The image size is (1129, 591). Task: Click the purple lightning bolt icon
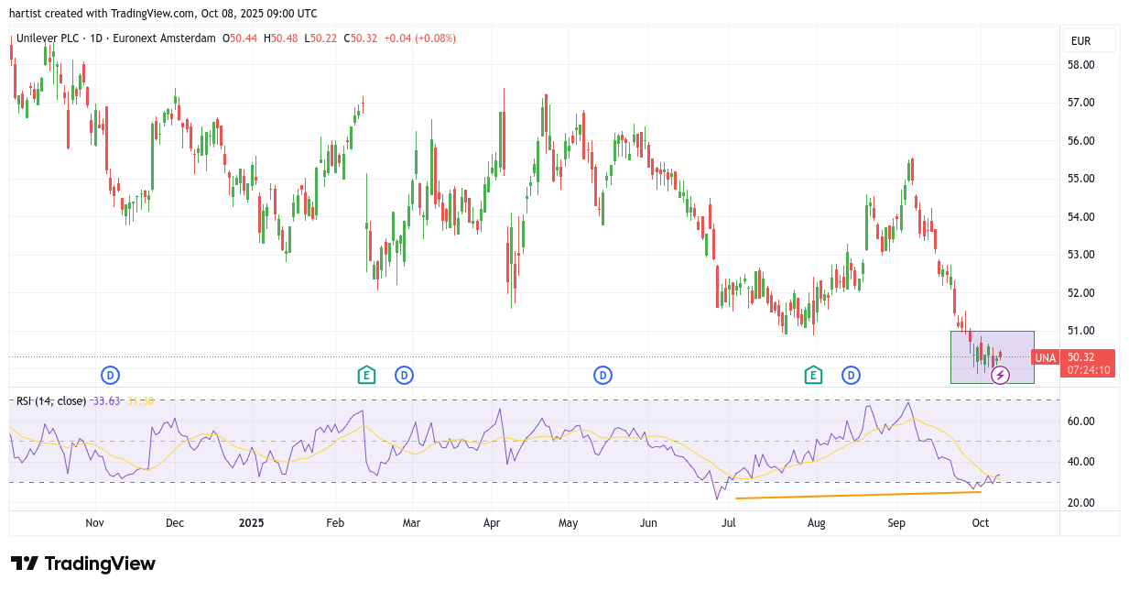point(1000,375)
